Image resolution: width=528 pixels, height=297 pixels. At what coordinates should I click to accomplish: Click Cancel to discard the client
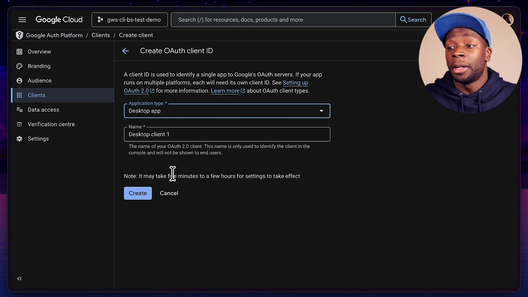[169, 193]
